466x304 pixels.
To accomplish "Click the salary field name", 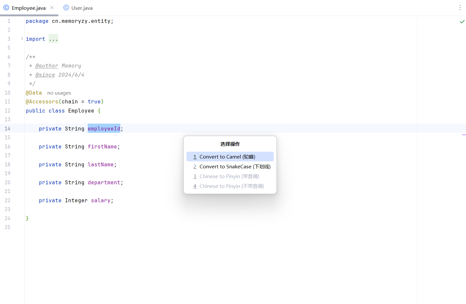I will click(101, 200).
